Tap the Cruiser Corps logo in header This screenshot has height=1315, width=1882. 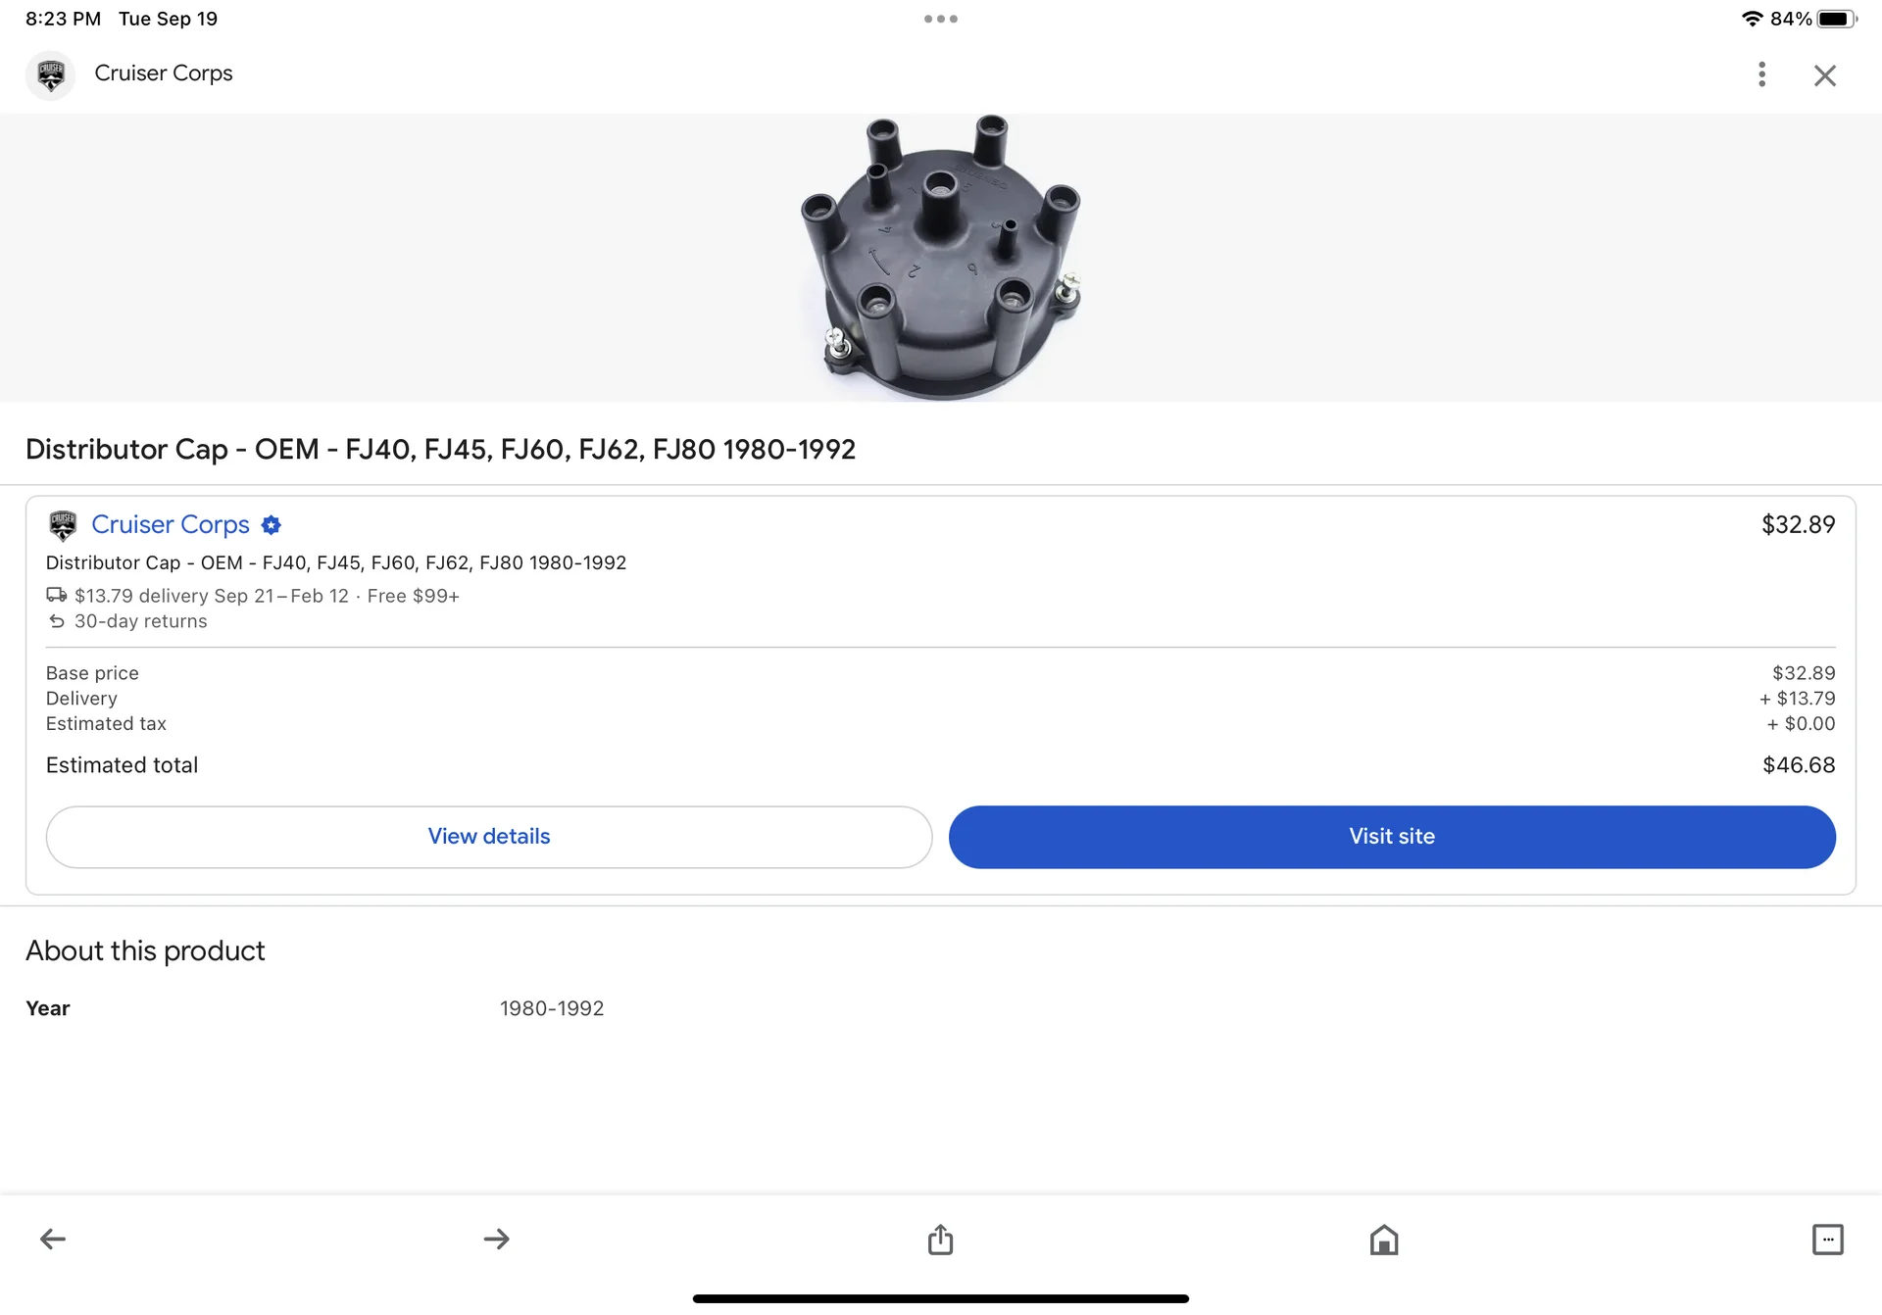(x=51, y=74)
